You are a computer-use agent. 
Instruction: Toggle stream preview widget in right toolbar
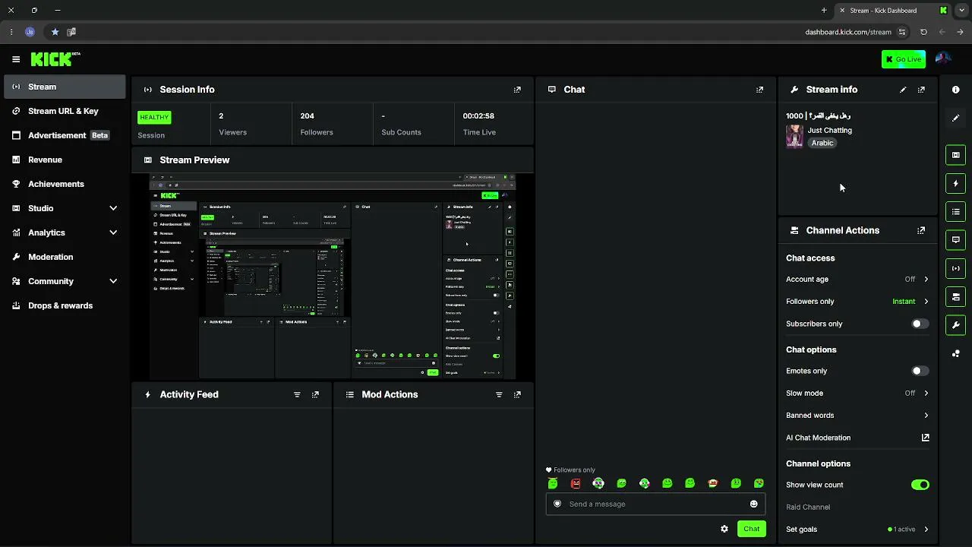(956, 155)
